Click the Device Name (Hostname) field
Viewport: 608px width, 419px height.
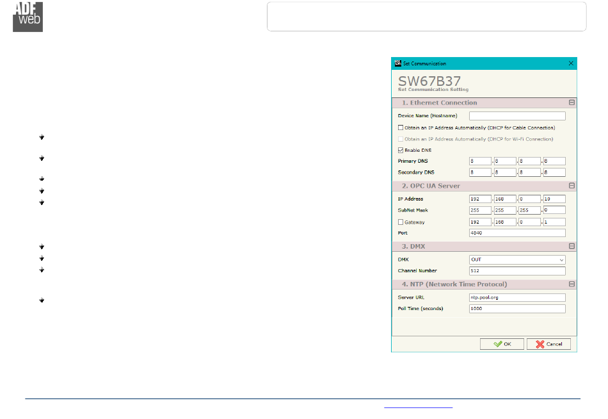pos(517,116)
